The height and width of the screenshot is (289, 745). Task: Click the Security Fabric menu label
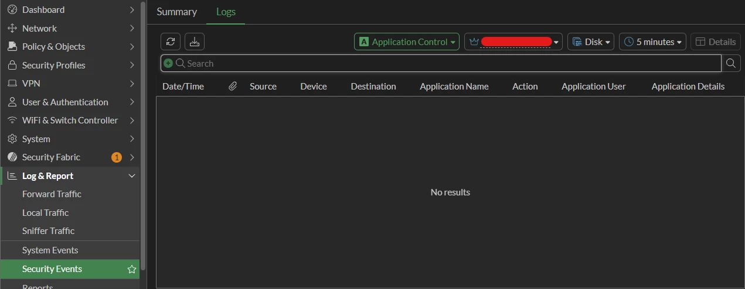[51, 157]
